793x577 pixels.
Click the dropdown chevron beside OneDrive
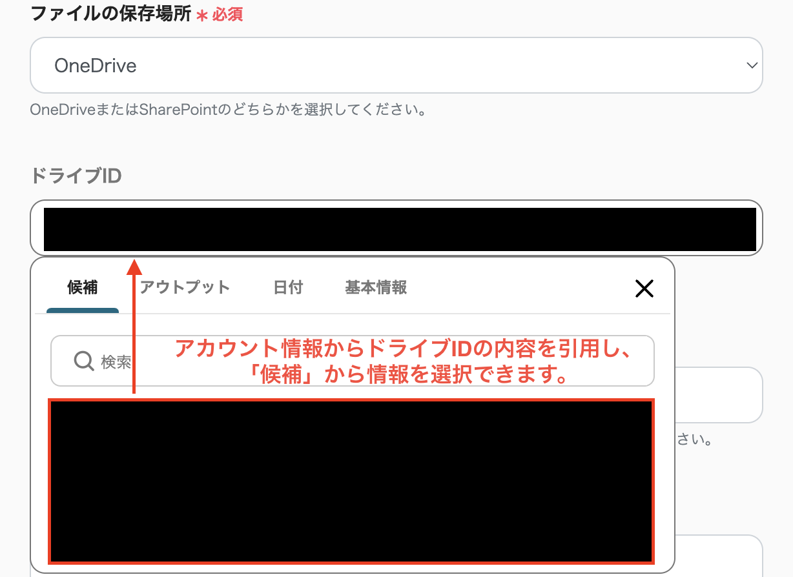click(x=751, y=65)
